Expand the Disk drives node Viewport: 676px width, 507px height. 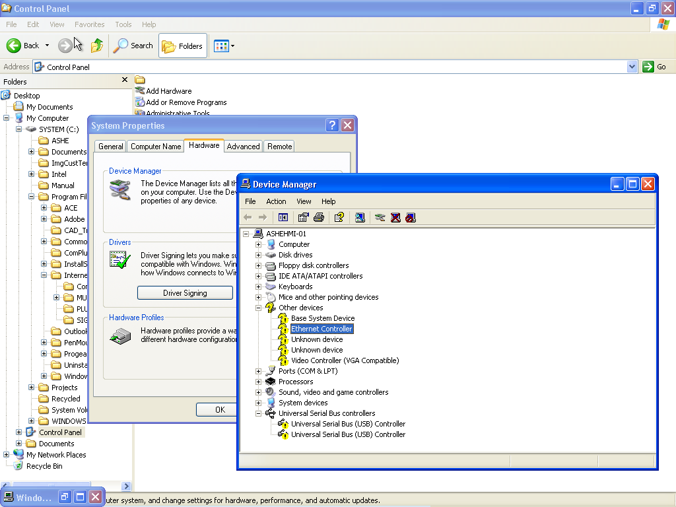coord(259,255)
